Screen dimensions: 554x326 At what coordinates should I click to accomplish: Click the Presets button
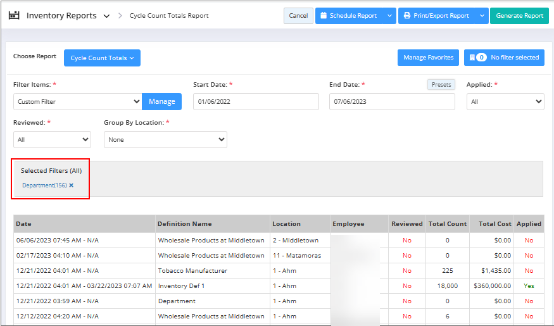click(441, 85)
